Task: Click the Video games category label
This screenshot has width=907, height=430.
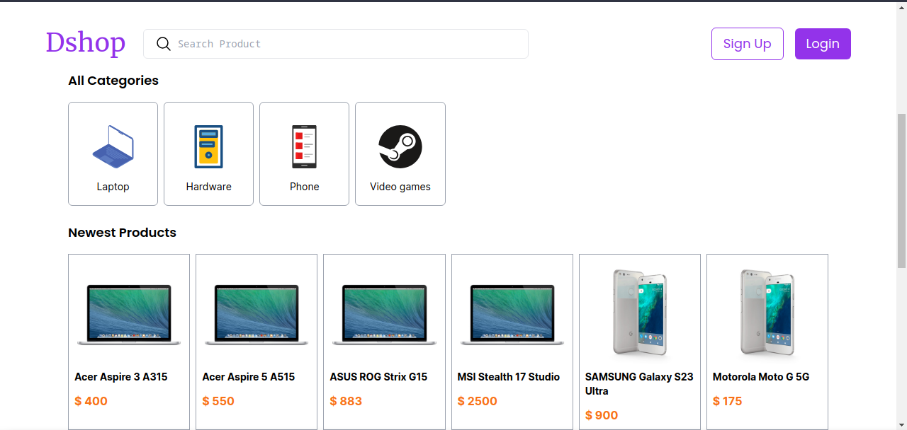Action: 400,187
